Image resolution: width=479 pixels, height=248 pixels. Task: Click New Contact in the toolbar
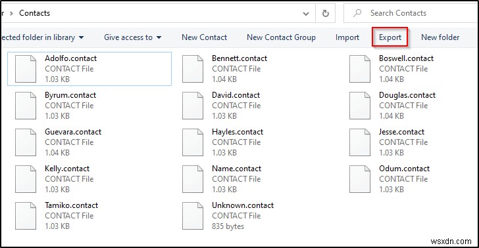click(205, 37)
